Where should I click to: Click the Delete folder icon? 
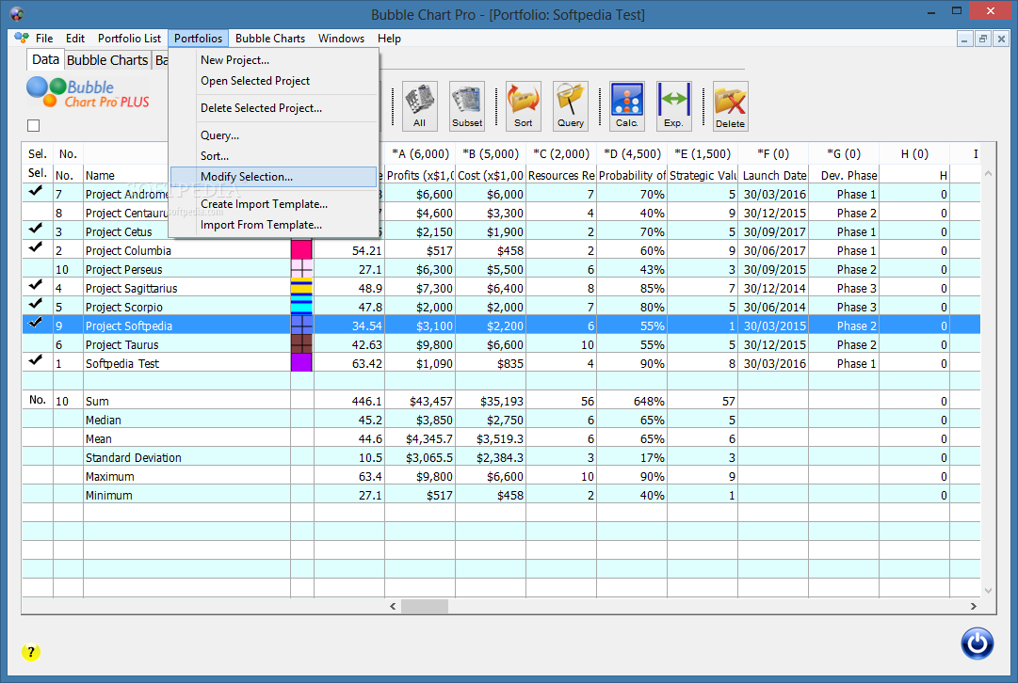pyautogui.click(x=731, y=105)
